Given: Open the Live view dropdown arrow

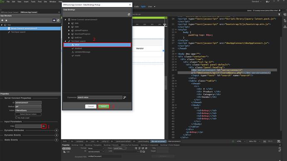Looking at the screenshot, I should pyautogui.click(x=155, y=7).
